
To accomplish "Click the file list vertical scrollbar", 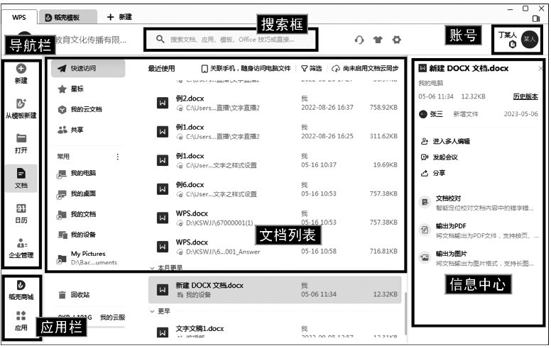I will [x=405, y=298].
